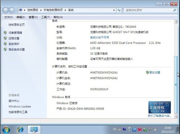The image size is (180, 134).
Task: Open Device Manager from the sidebar
Action: 15,33
